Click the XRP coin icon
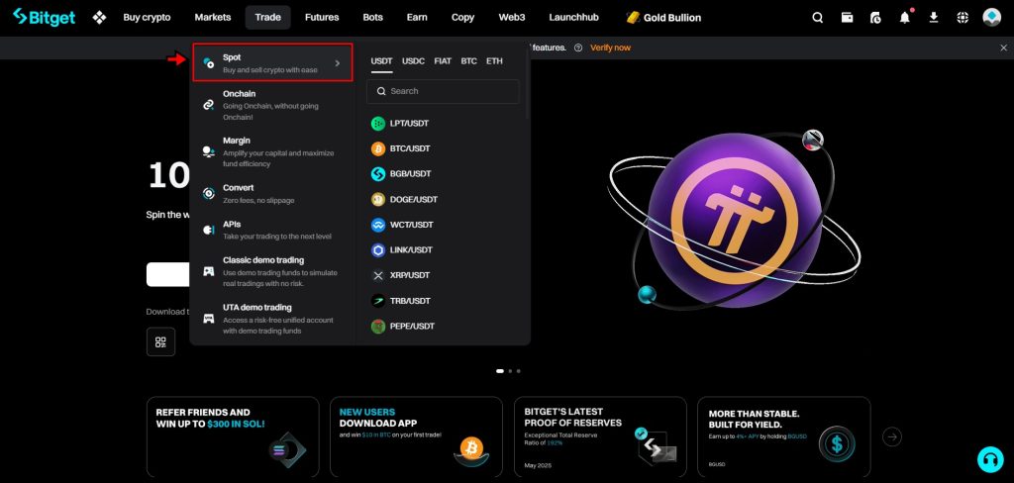The image size is (1014, 483). [x=378, y=275]
